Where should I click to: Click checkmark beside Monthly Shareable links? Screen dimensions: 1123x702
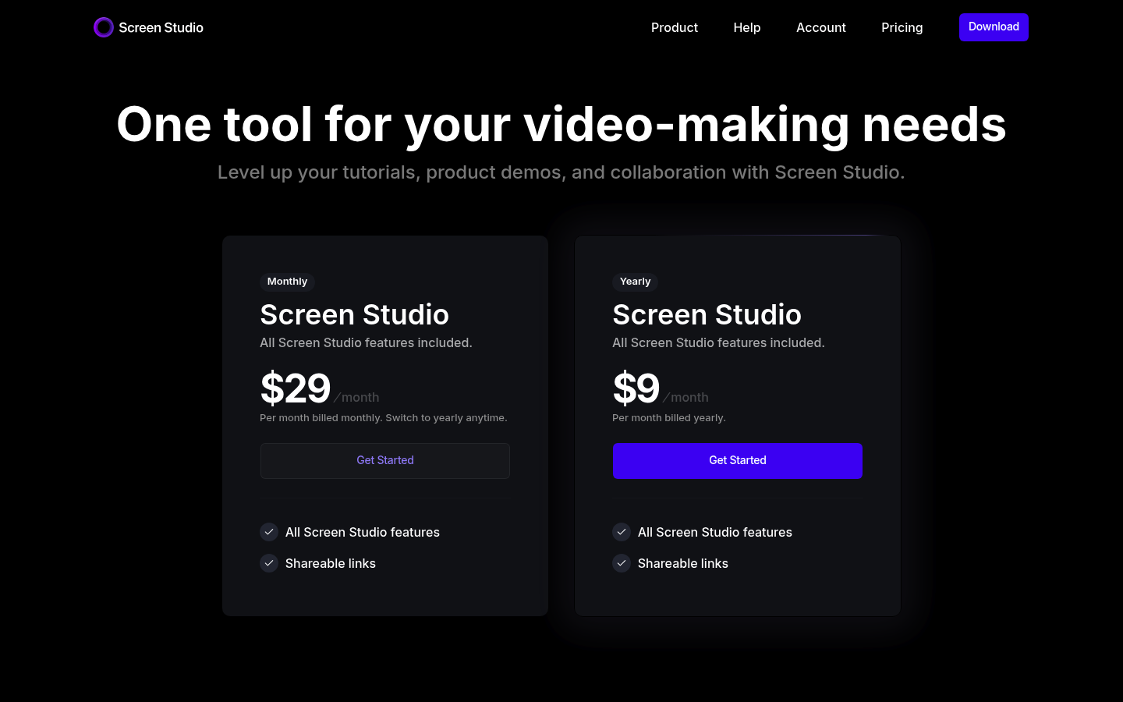269,563
